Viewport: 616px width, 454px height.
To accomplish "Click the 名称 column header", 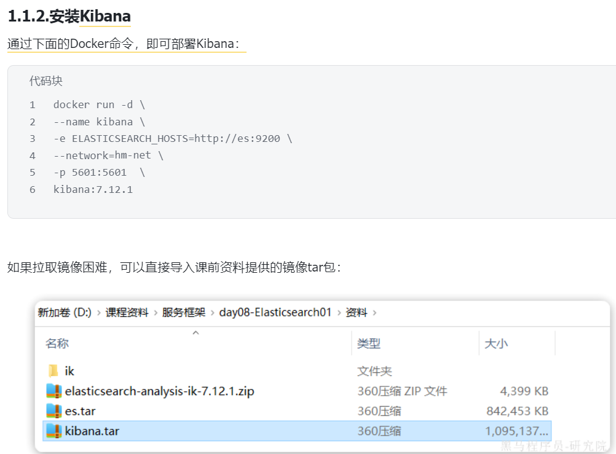I will [x=57, y=343].
